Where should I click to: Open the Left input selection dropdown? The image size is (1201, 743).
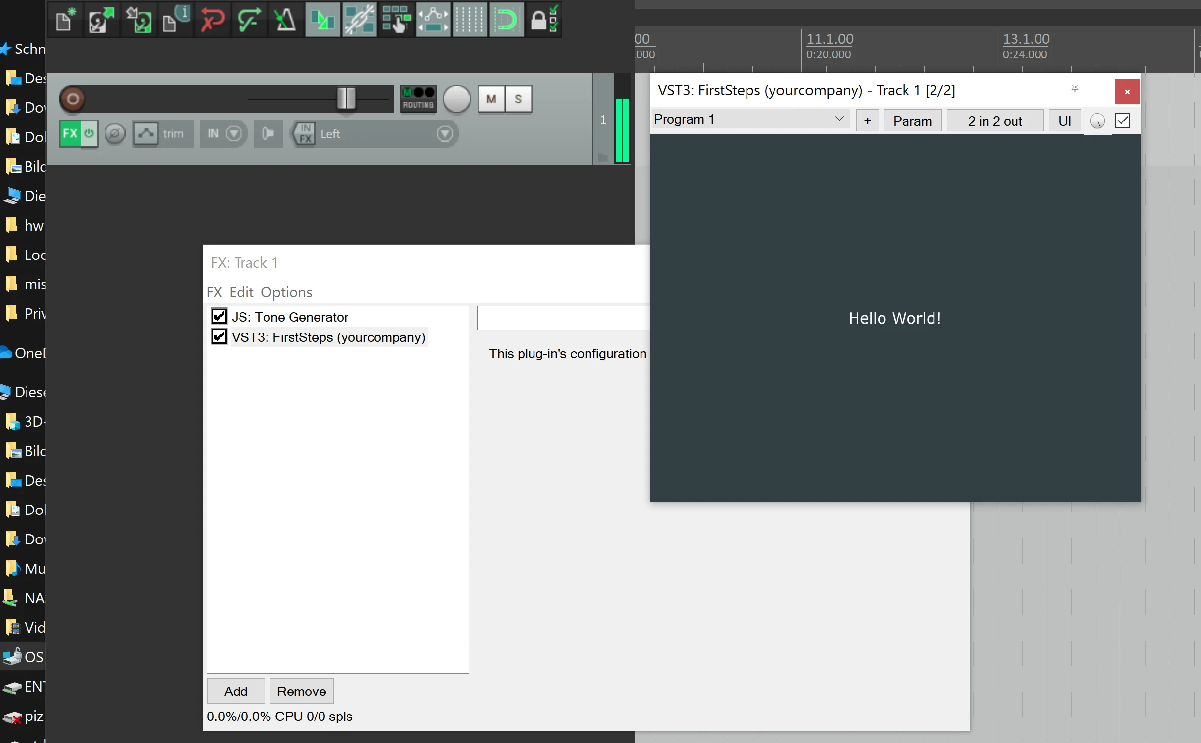[445, 134]
